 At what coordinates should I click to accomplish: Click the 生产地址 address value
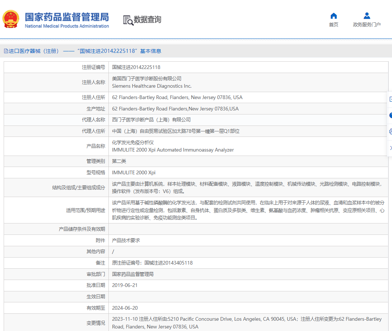point(175,109)
